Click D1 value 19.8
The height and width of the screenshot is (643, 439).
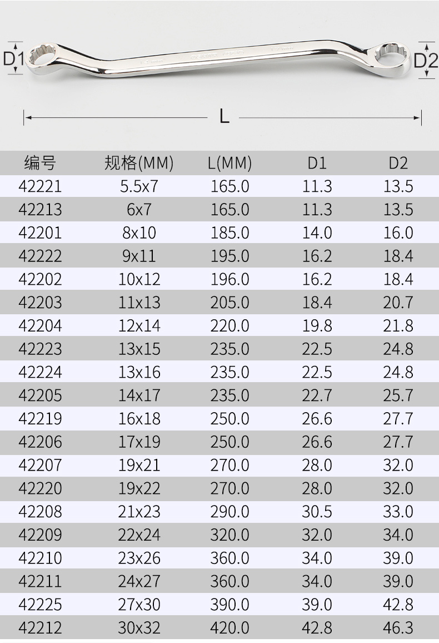(317, 325)
